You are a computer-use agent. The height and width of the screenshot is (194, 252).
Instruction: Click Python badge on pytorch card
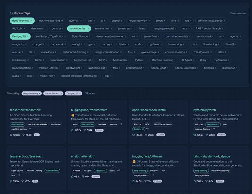(221, 135)
